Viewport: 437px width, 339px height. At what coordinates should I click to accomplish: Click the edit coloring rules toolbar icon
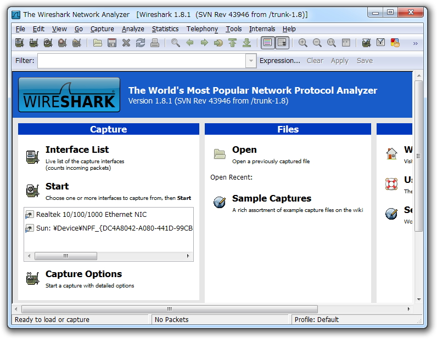click(x=395, y=43)
